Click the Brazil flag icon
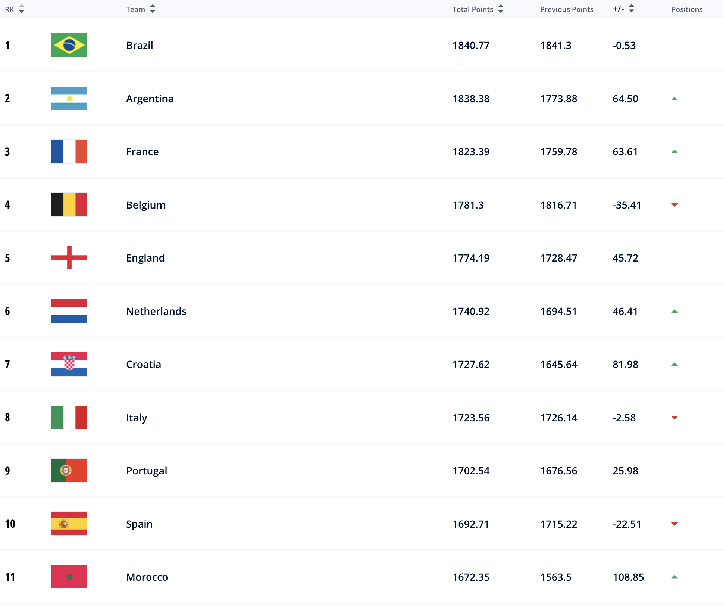The height and width of the screenshot is (606, 723). coord(69,45)
